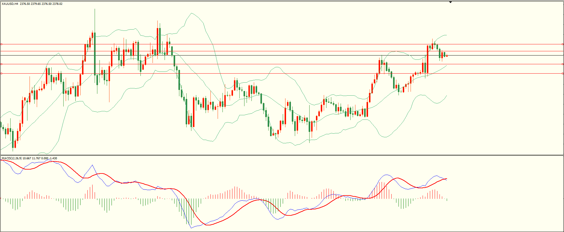Click the highest peak of upper Bollinger band
The width and height of the screenshot is (564, 232).
click(191, 13)
